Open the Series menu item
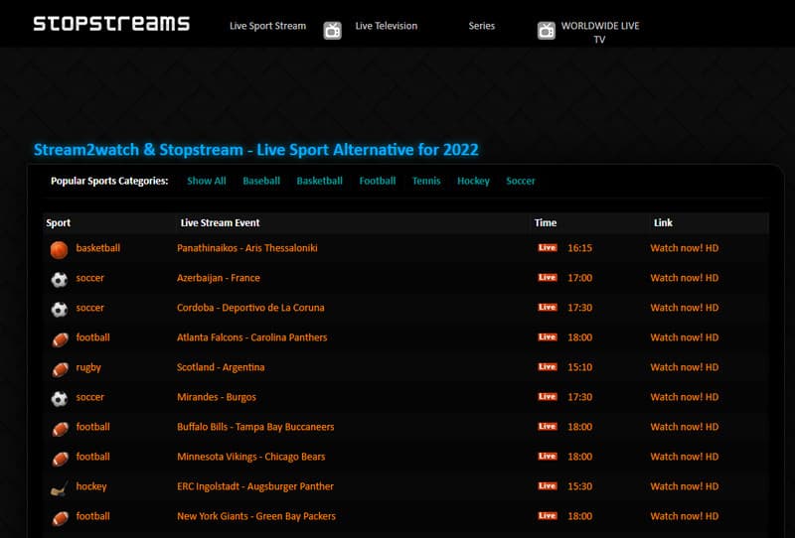This screenshot has width=795, height=538. click(x=482, y=26)
